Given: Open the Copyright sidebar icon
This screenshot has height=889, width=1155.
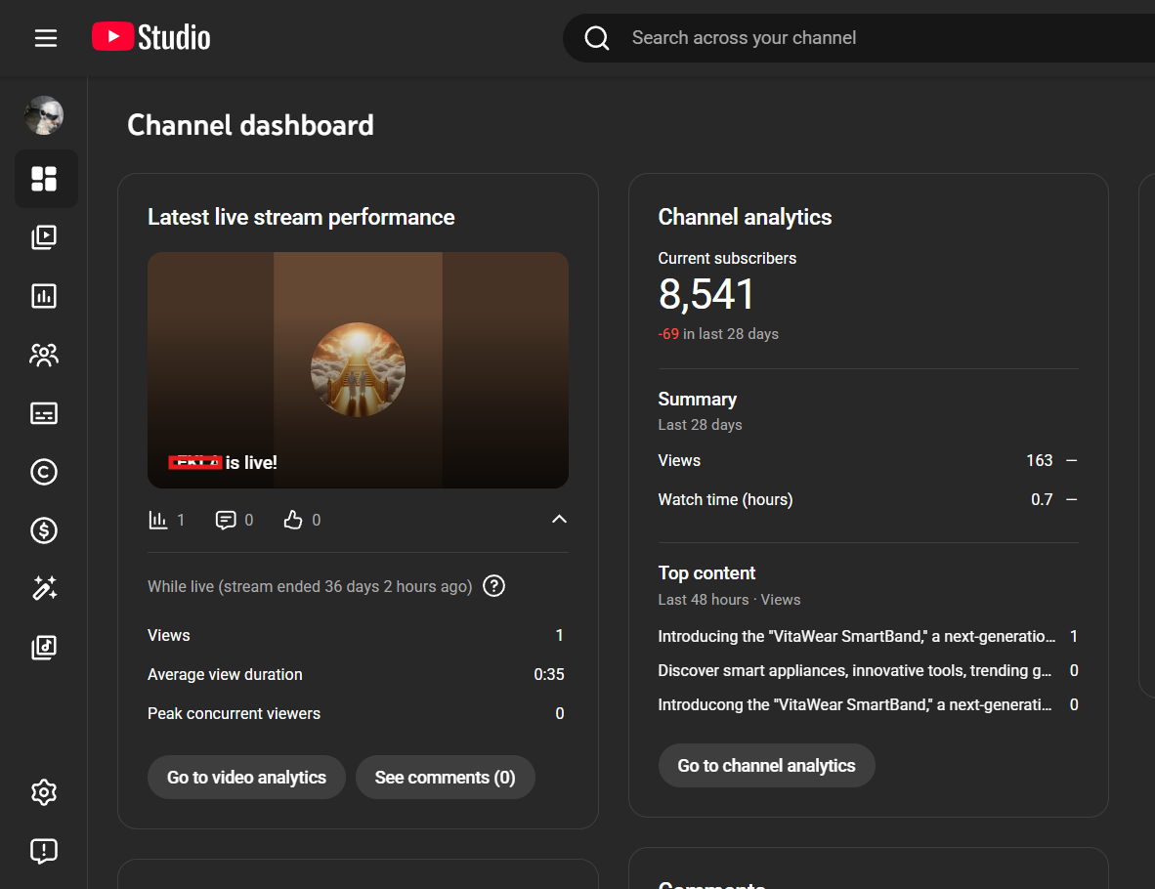Looking at the screenshot, I should pyautogui.click(x=44, y=472).
